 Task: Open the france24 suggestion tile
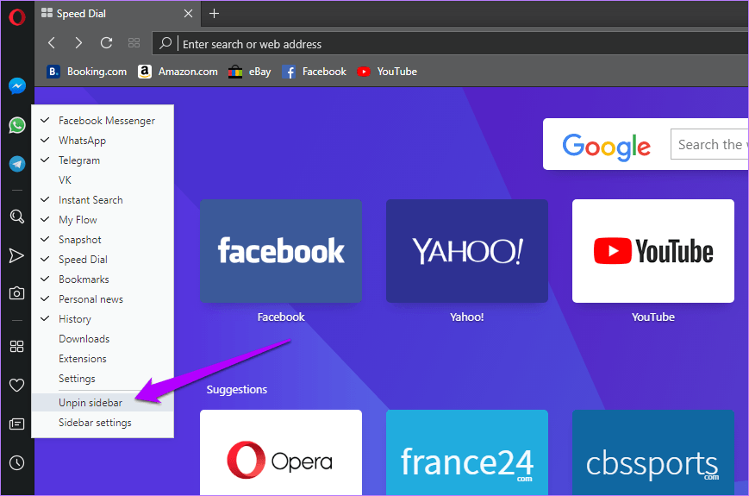(x=466, y=453)
